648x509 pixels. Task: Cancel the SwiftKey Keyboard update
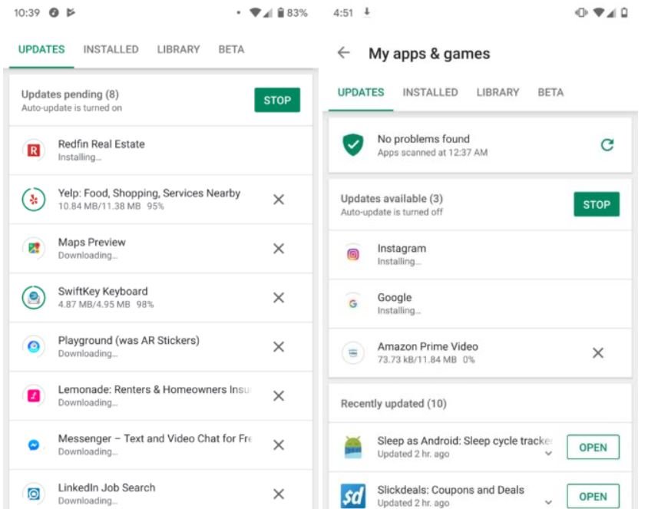(x=279, y=298)
